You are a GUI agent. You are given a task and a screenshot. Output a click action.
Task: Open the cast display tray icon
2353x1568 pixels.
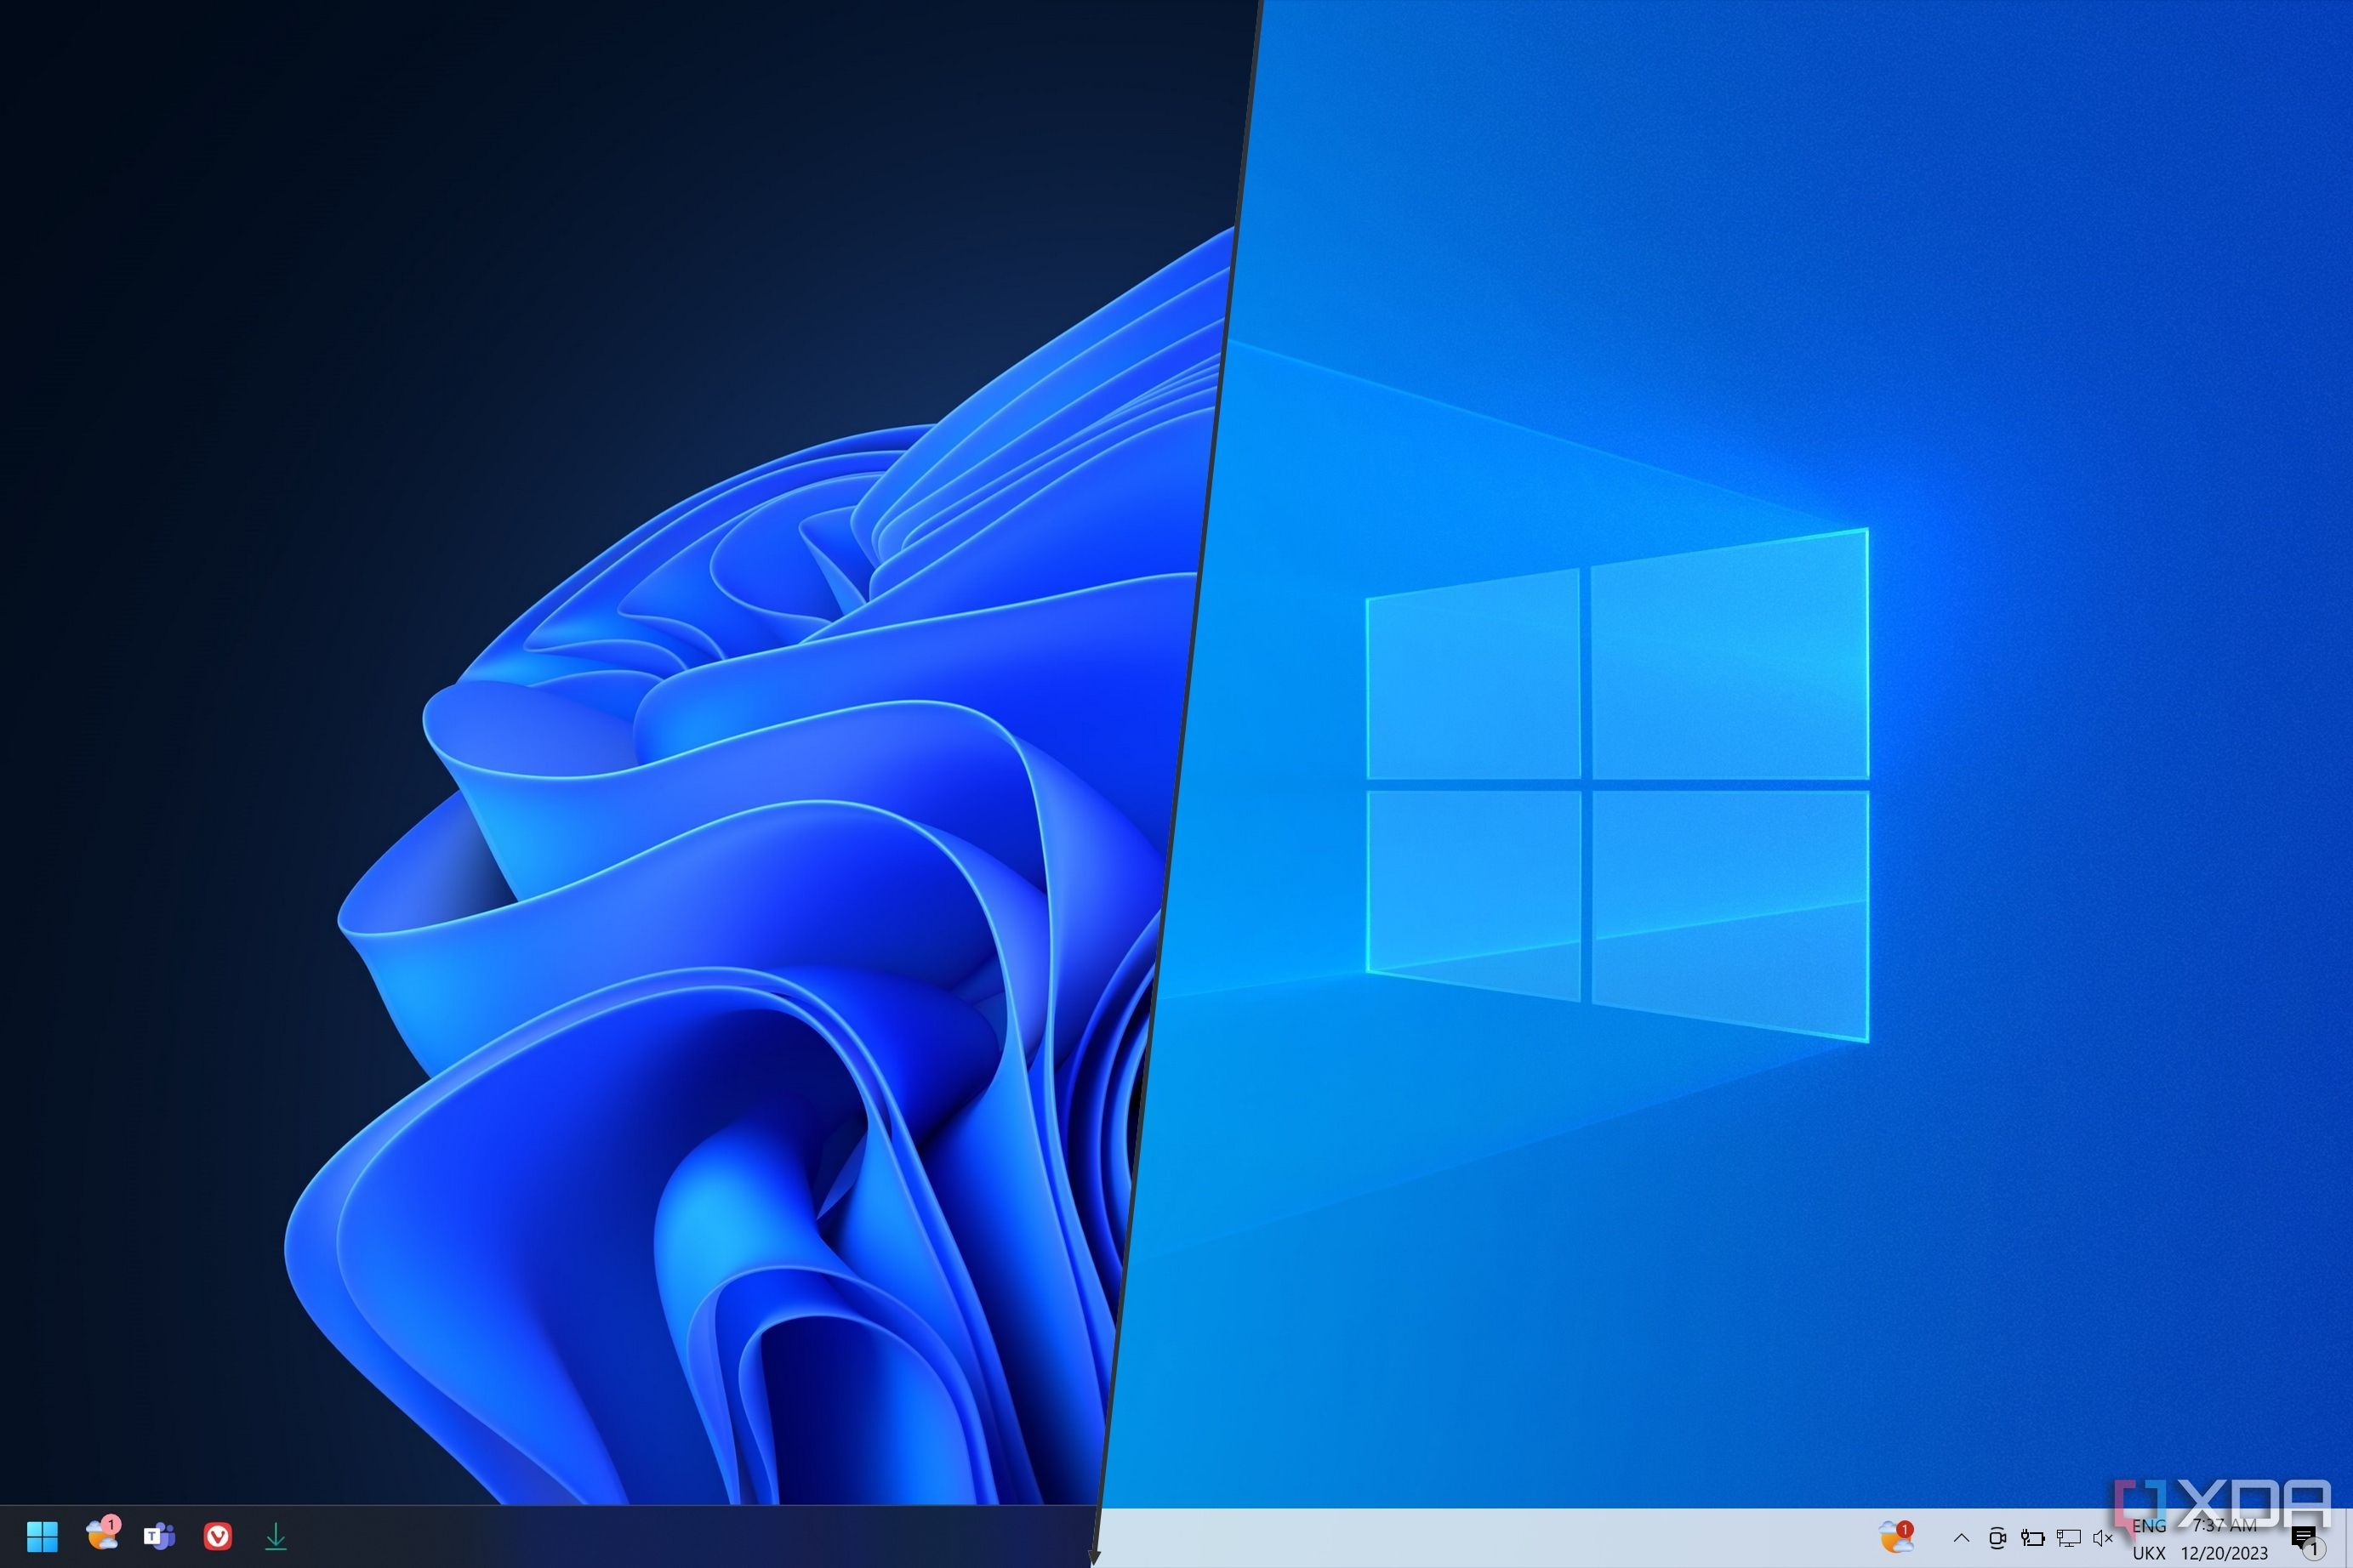(2067, 1539)
